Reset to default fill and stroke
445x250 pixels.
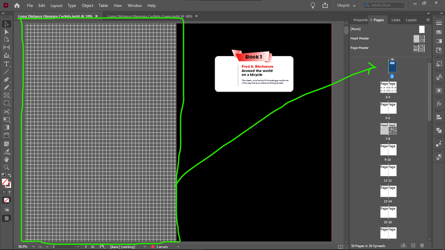click(x=4, y=175)
